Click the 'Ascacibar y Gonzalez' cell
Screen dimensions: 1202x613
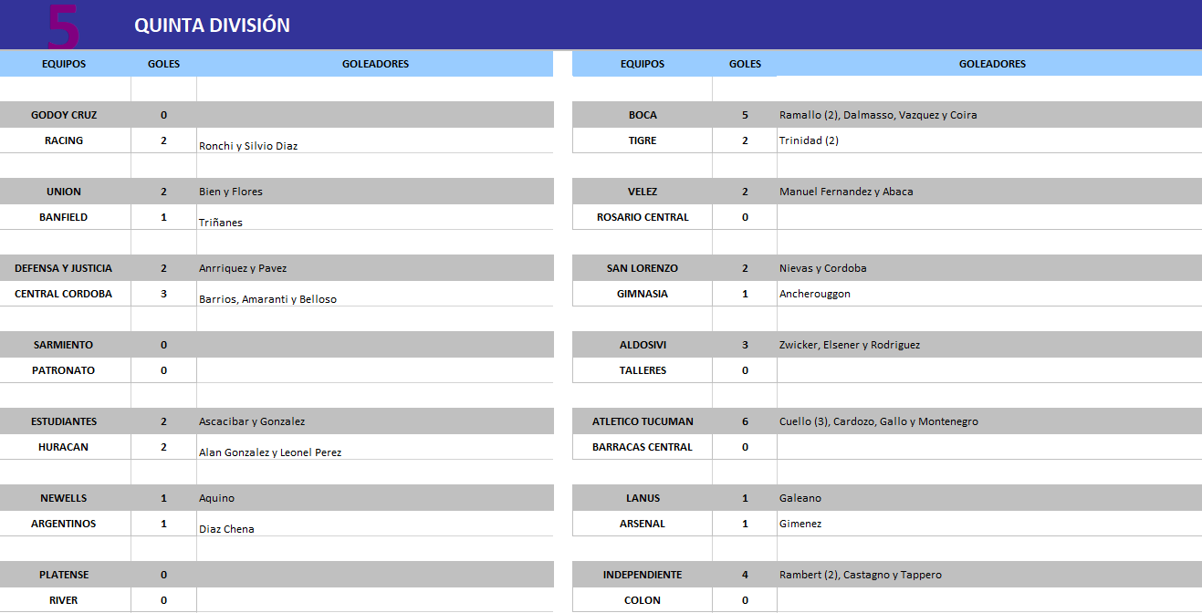point(375,421)
